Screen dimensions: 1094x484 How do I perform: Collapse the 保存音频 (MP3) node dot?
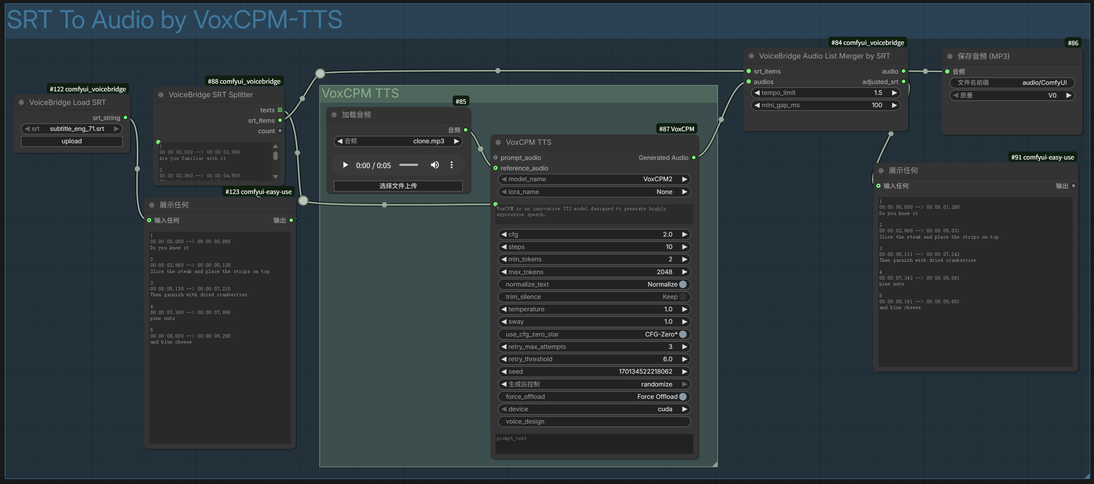[950, 56]
